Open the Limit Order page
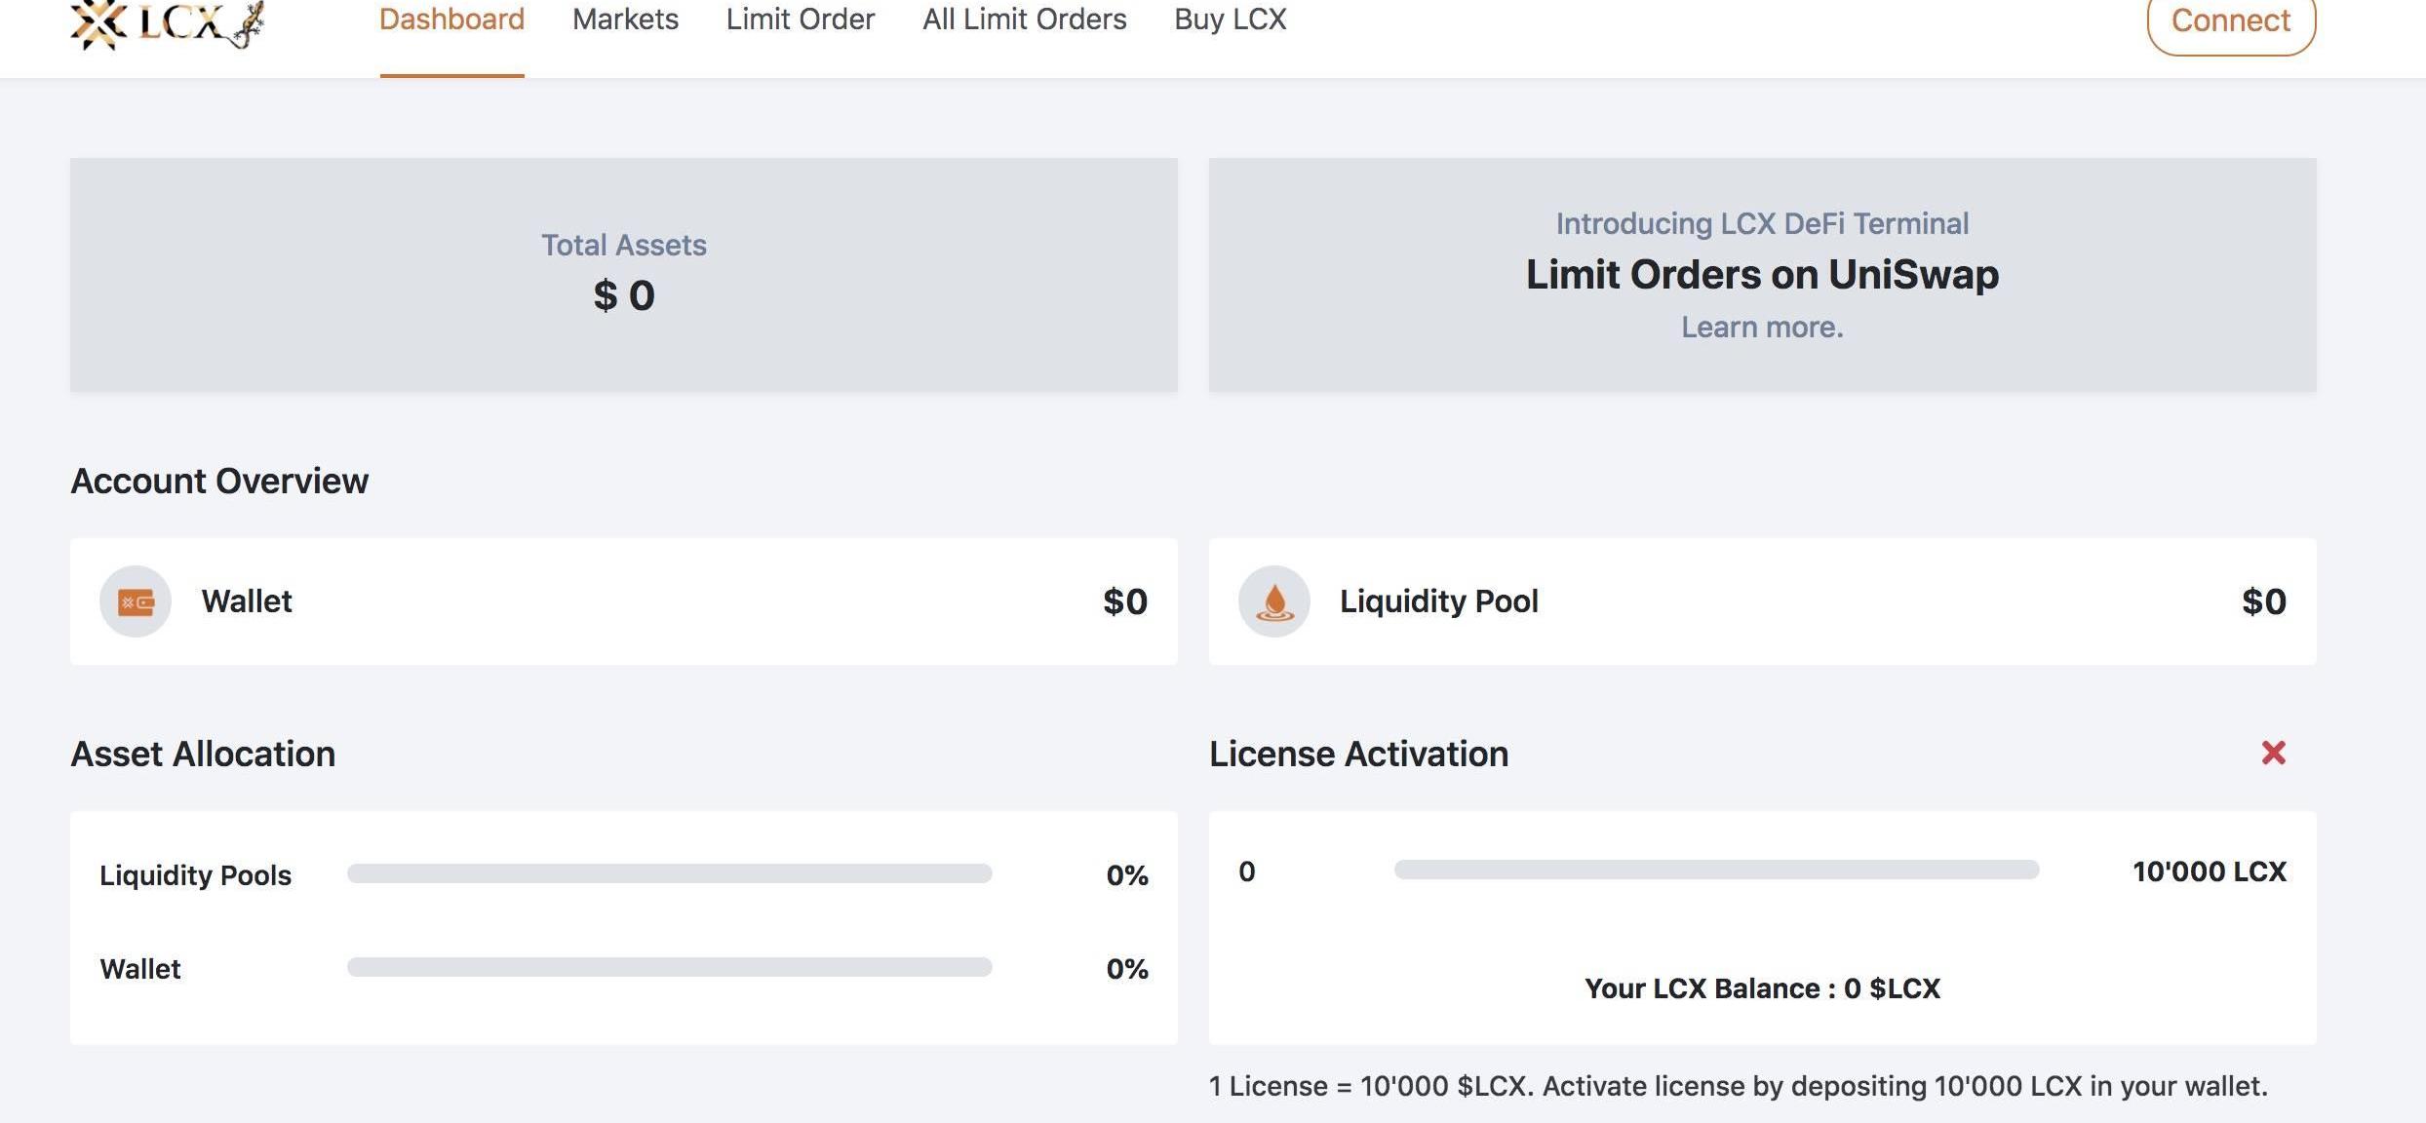 coord(801,19)
